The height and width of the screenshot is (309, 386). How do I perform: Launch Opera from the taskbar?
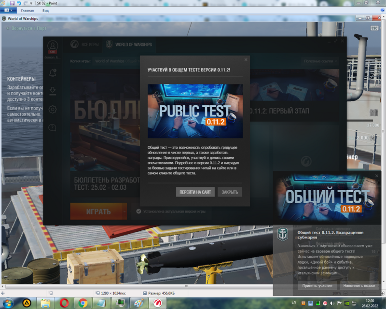tap(64, 303)
